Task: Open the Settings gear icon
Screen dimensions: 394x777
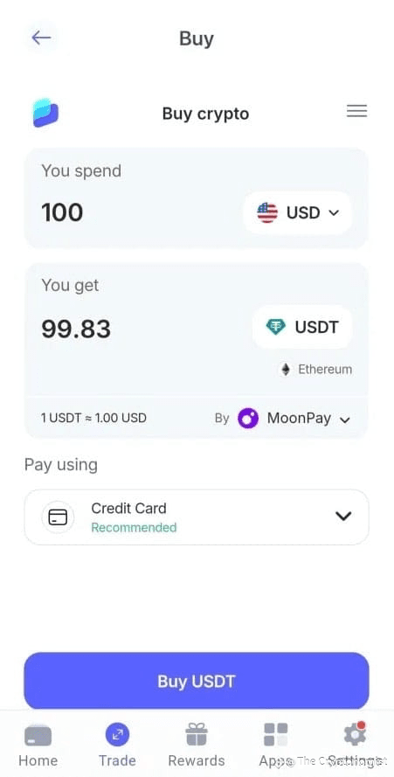Action: [355, 734]
